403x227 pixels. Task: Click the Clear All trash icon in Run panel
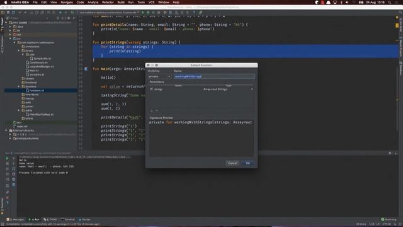[x=14, y=185]
